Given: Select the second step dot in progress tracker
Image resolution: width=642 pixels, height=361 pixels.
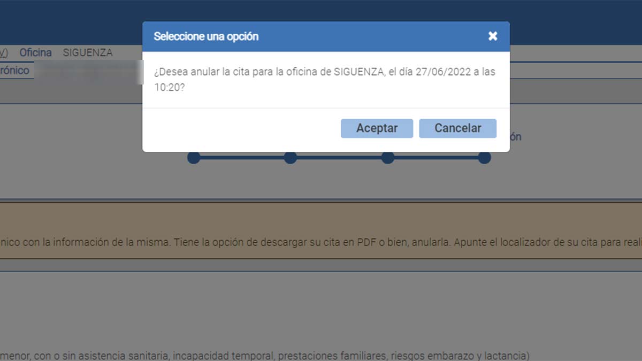Looking at the screenshot, I should [x=291, y=158].
